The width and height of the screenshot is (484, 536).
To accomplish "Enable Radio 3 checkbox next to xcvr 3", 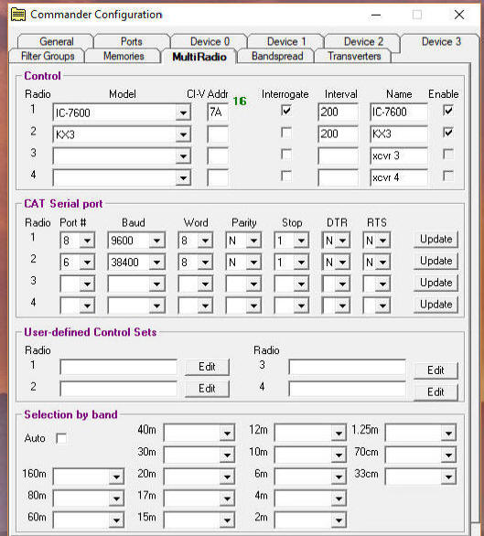I will tap(448, 155).
